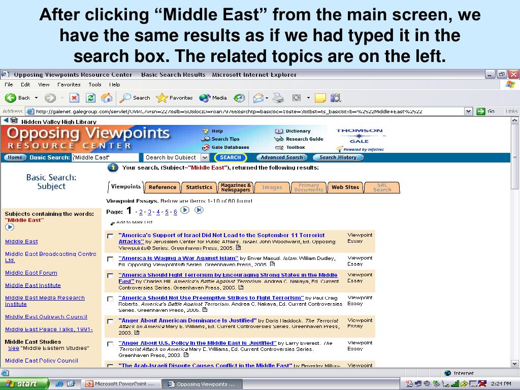Go to results page 2 link
Screen dimensions: 520x390
(141, 212)
